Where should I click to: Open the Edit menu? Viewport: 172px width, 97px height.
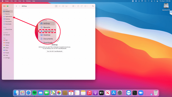[x=15, y=1]
